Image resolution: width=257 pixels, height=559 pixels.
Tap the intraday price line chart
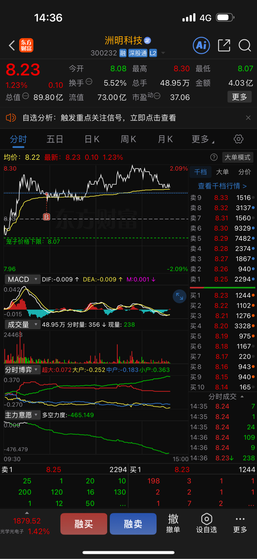[96, 218]
